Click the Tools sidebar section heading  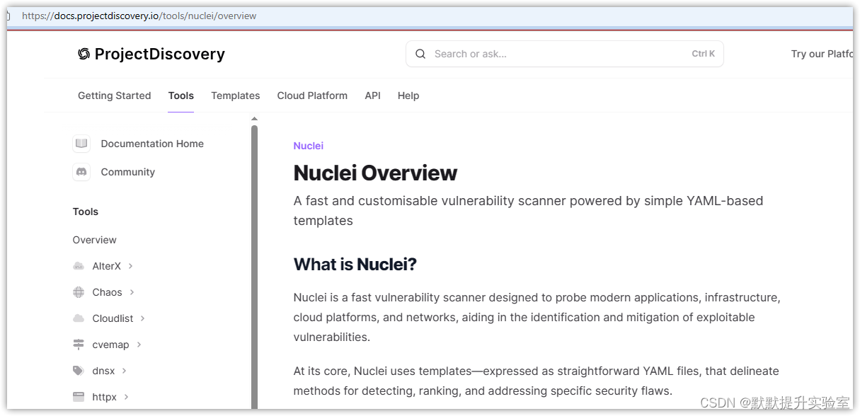tap(86, 212)
